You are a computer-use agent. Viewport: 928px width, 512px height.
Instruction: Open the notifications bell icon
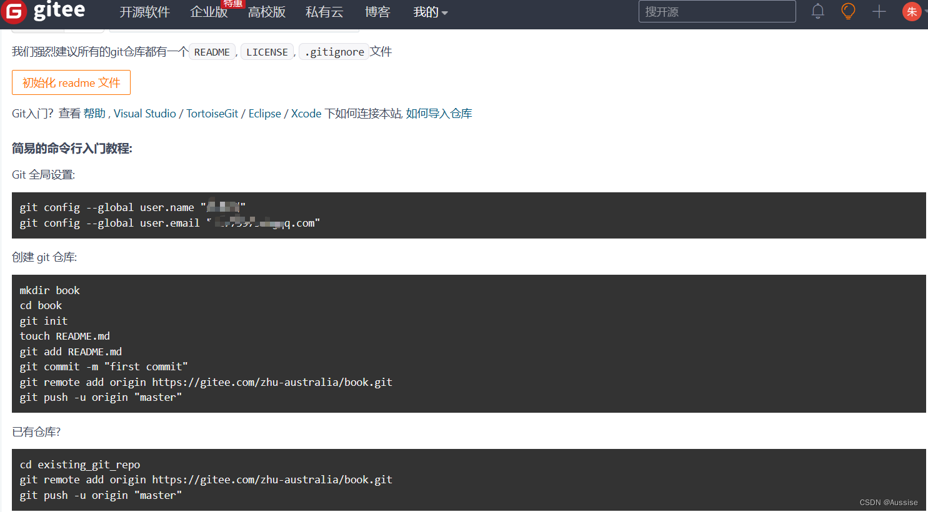[x=818, y=11]
